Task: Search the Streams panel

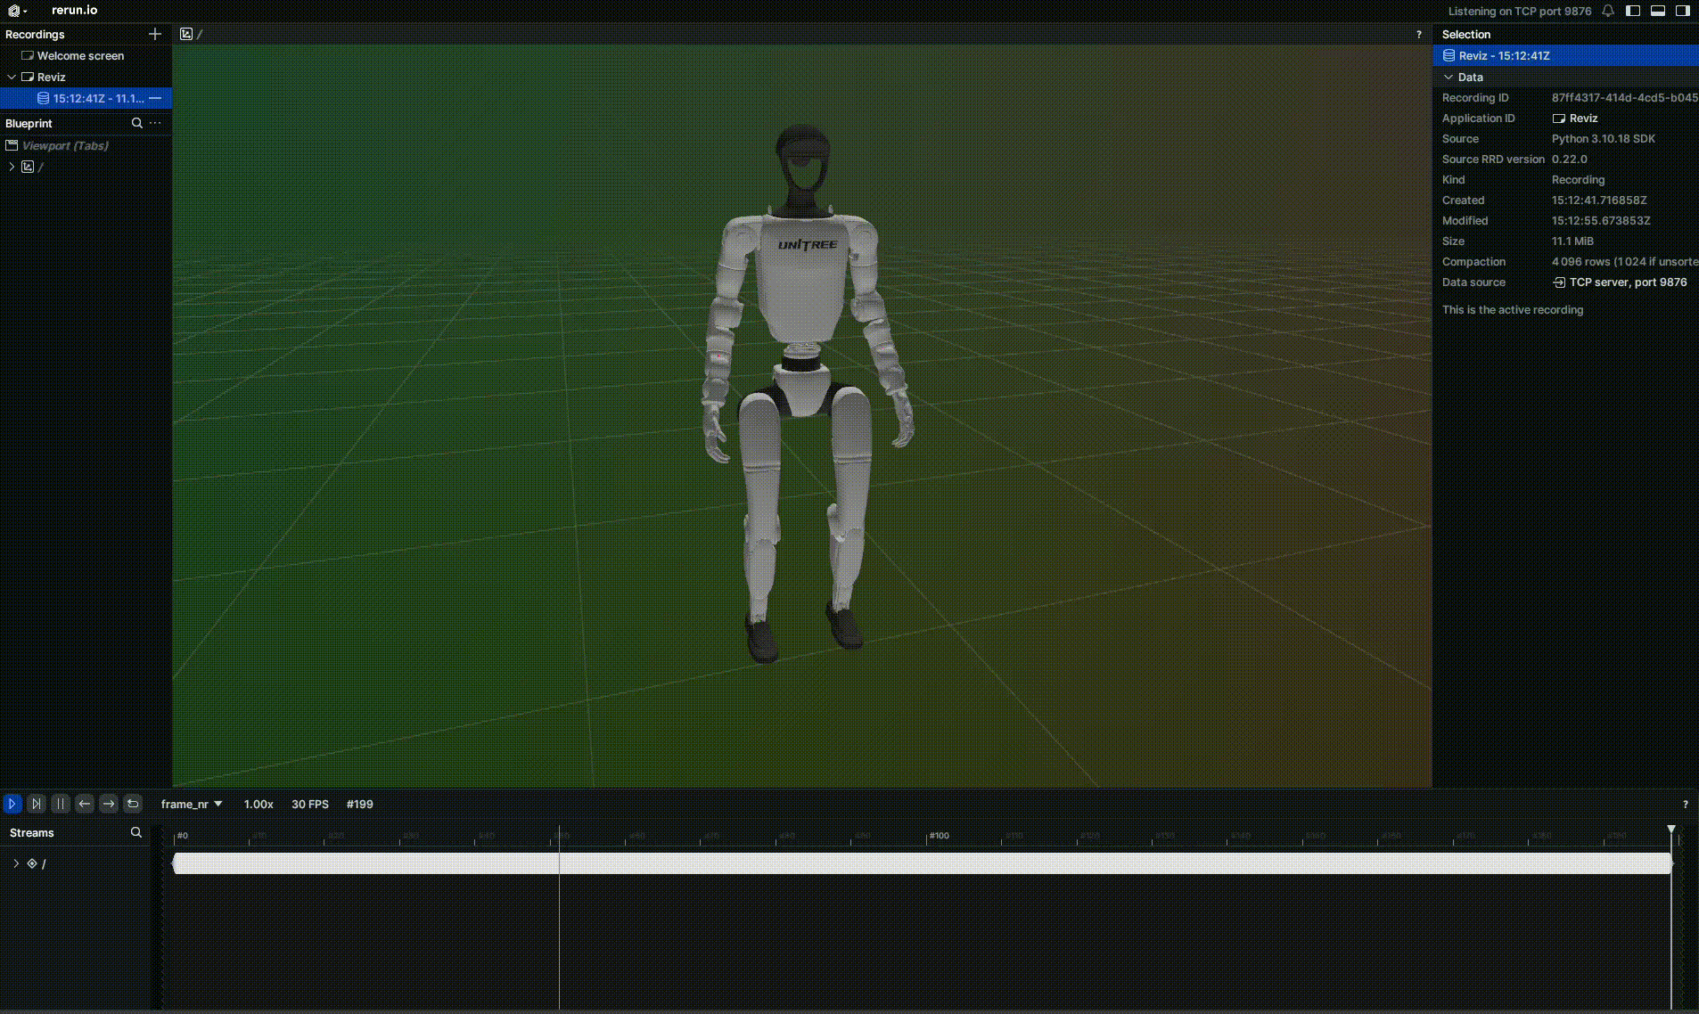Action: pos(136,832)
